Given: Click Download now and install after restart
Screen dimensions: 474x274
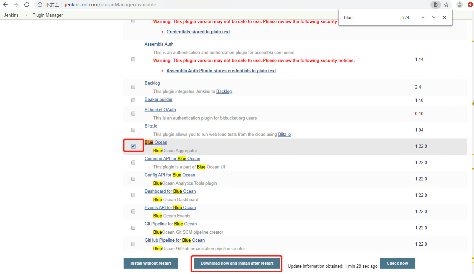Looking at the screenshot, I should click(237, 263).
